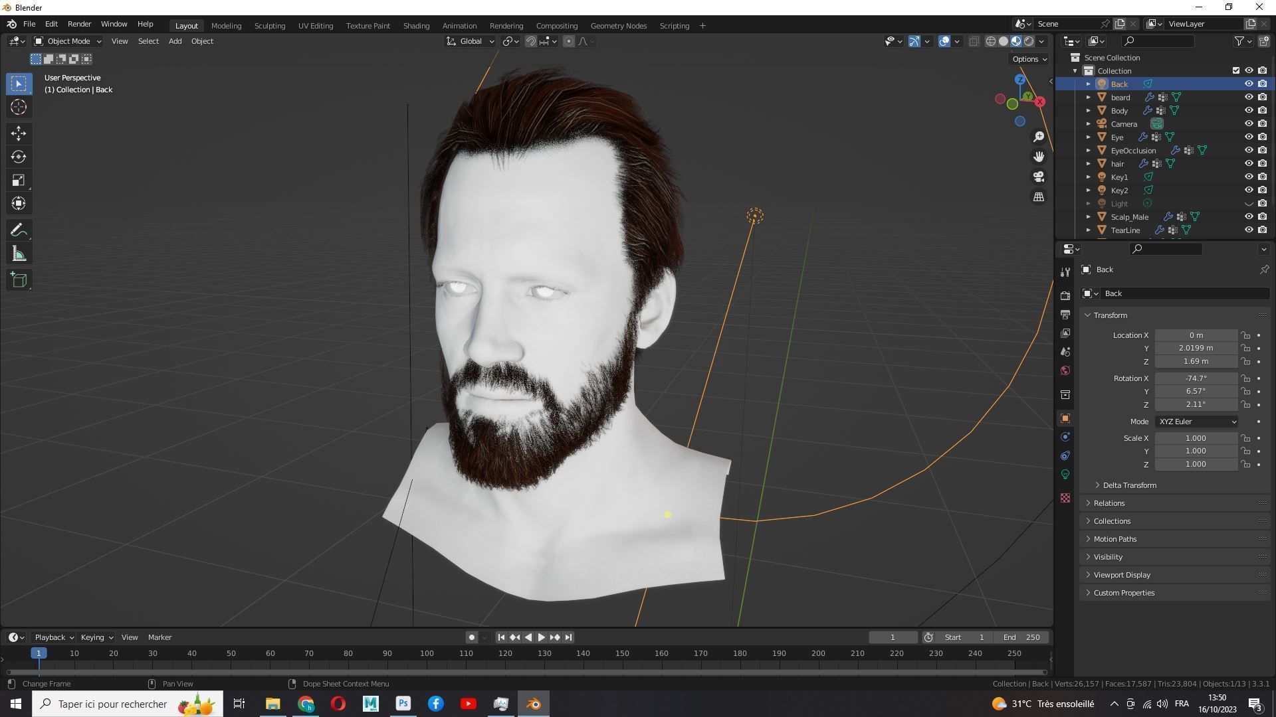This screenshot has height=717, width=1276.
Task: Open the Object Constraints properties icon
Action: tap(1065, 455)
